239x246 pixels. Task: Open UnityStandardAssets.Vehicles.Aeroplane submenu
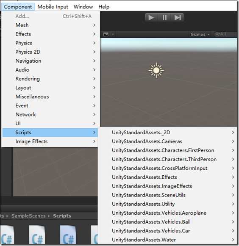[x=168, y=213]
